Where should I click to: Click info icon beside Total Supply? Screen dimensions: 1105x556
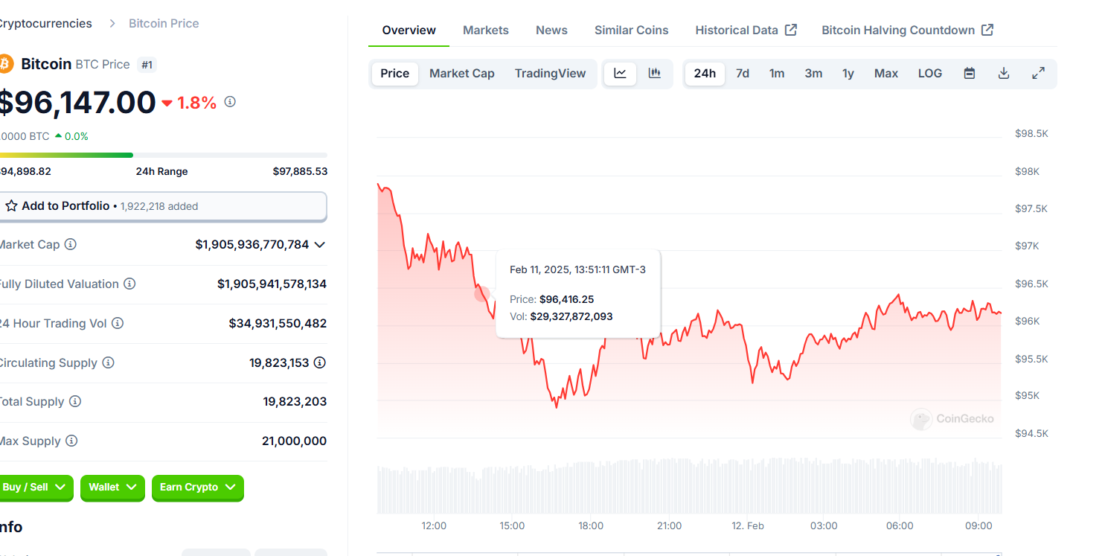(x=75, y=401)
